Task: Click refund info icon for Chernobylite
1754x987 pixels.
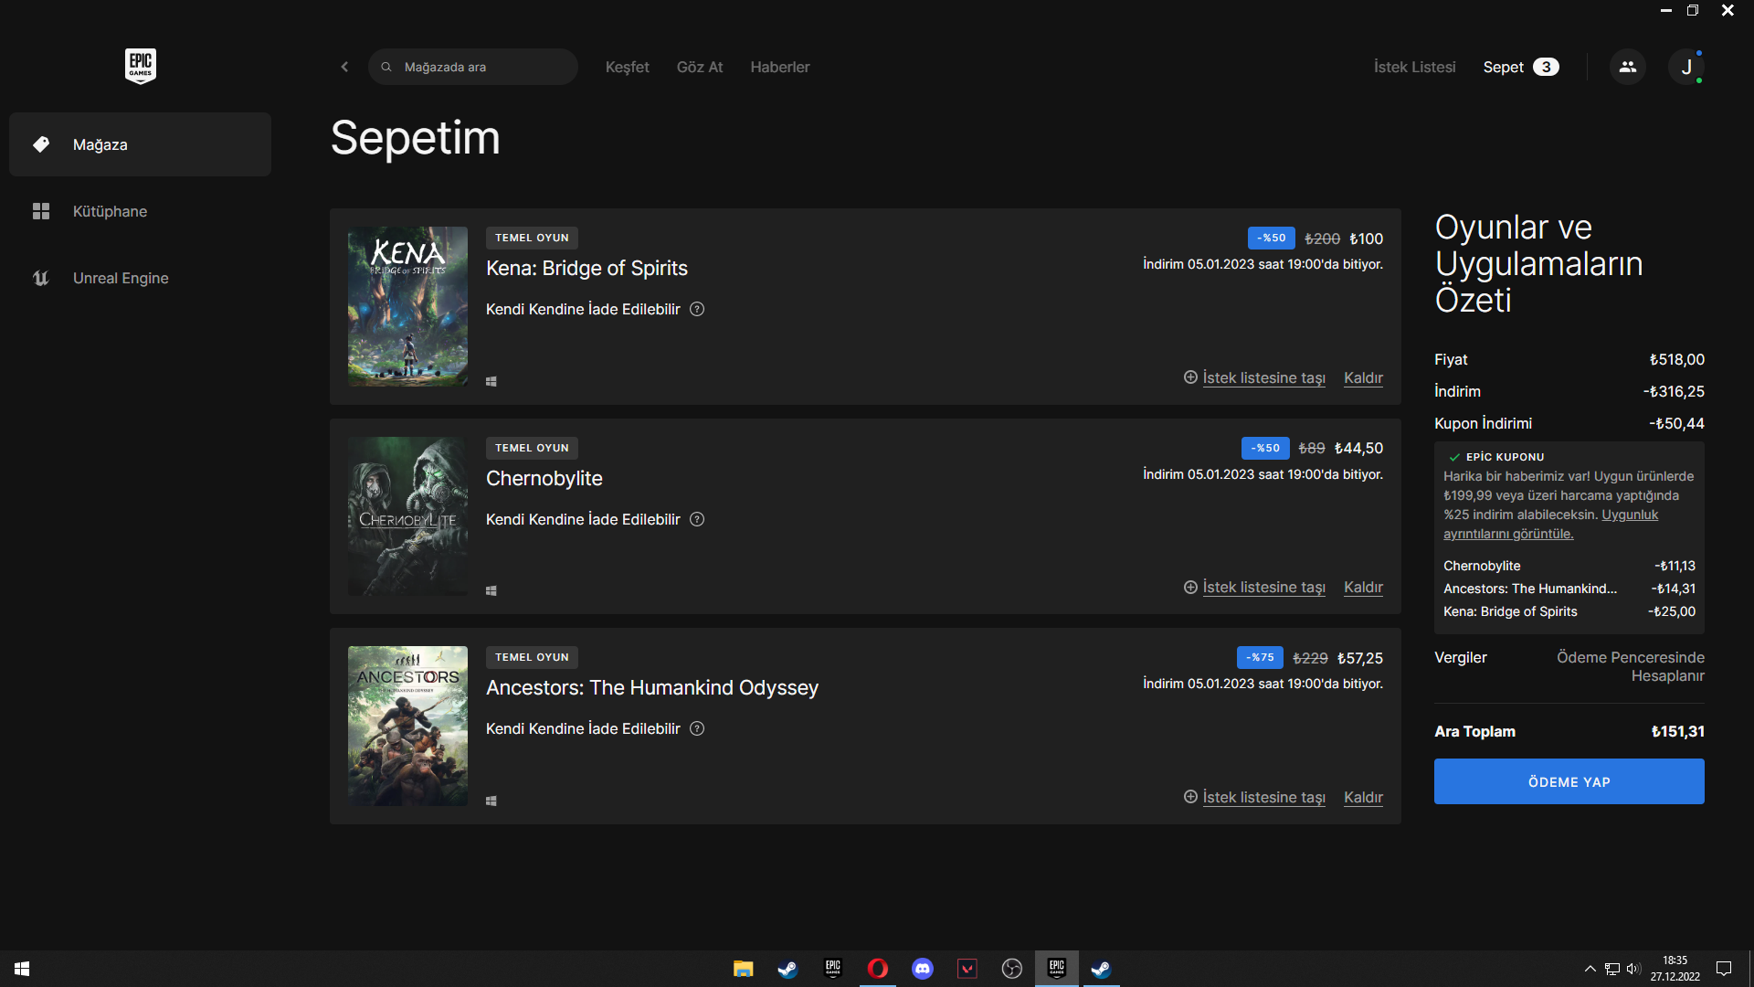Action: coord(697,519)
